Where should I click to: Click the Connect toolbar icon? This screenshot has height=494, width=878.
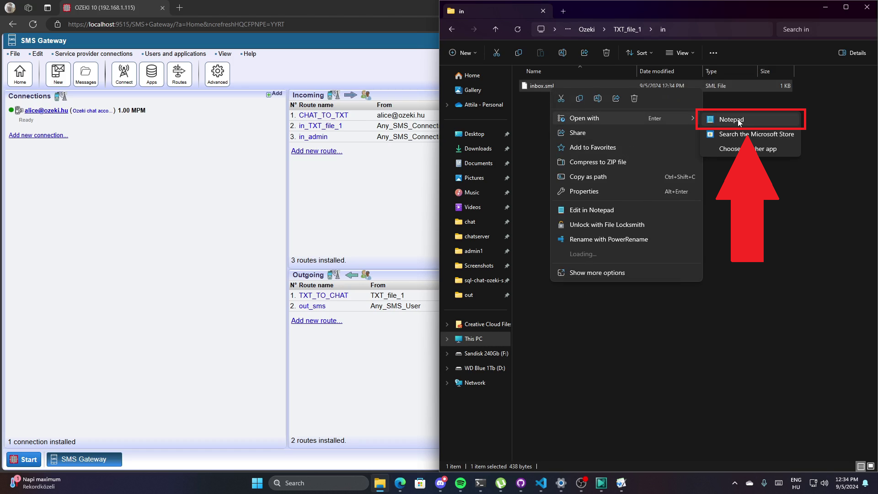[124, 74]
